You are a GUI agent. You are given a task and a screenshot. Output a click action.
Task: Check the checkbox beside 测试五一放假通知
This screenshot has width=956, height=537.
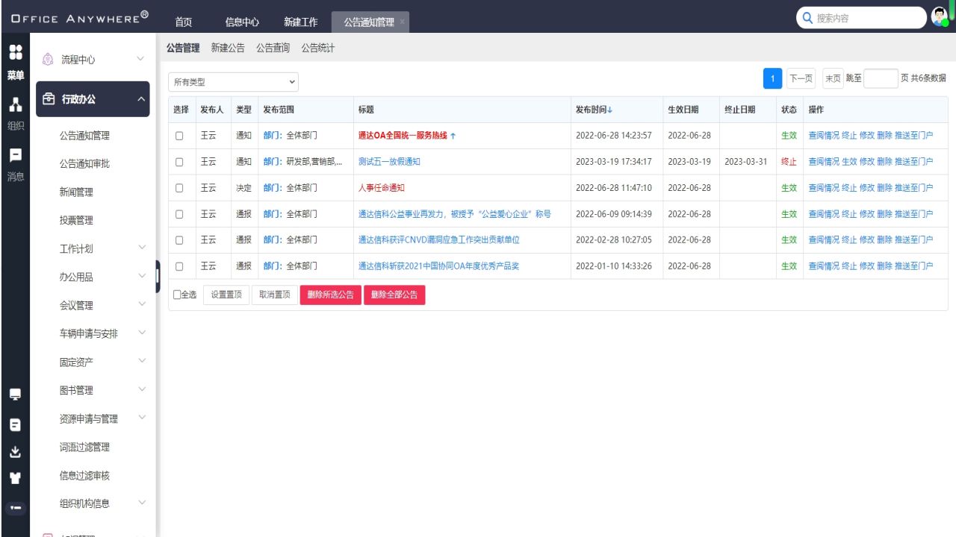(x=179, y=161)
